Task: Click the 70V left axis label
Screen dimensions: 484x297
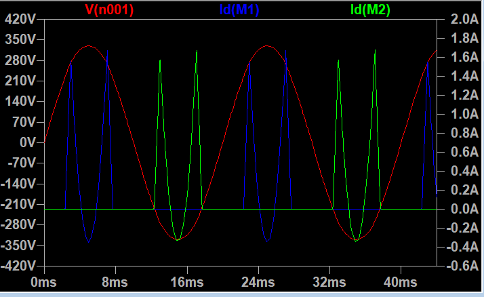Action: (24, 122)
